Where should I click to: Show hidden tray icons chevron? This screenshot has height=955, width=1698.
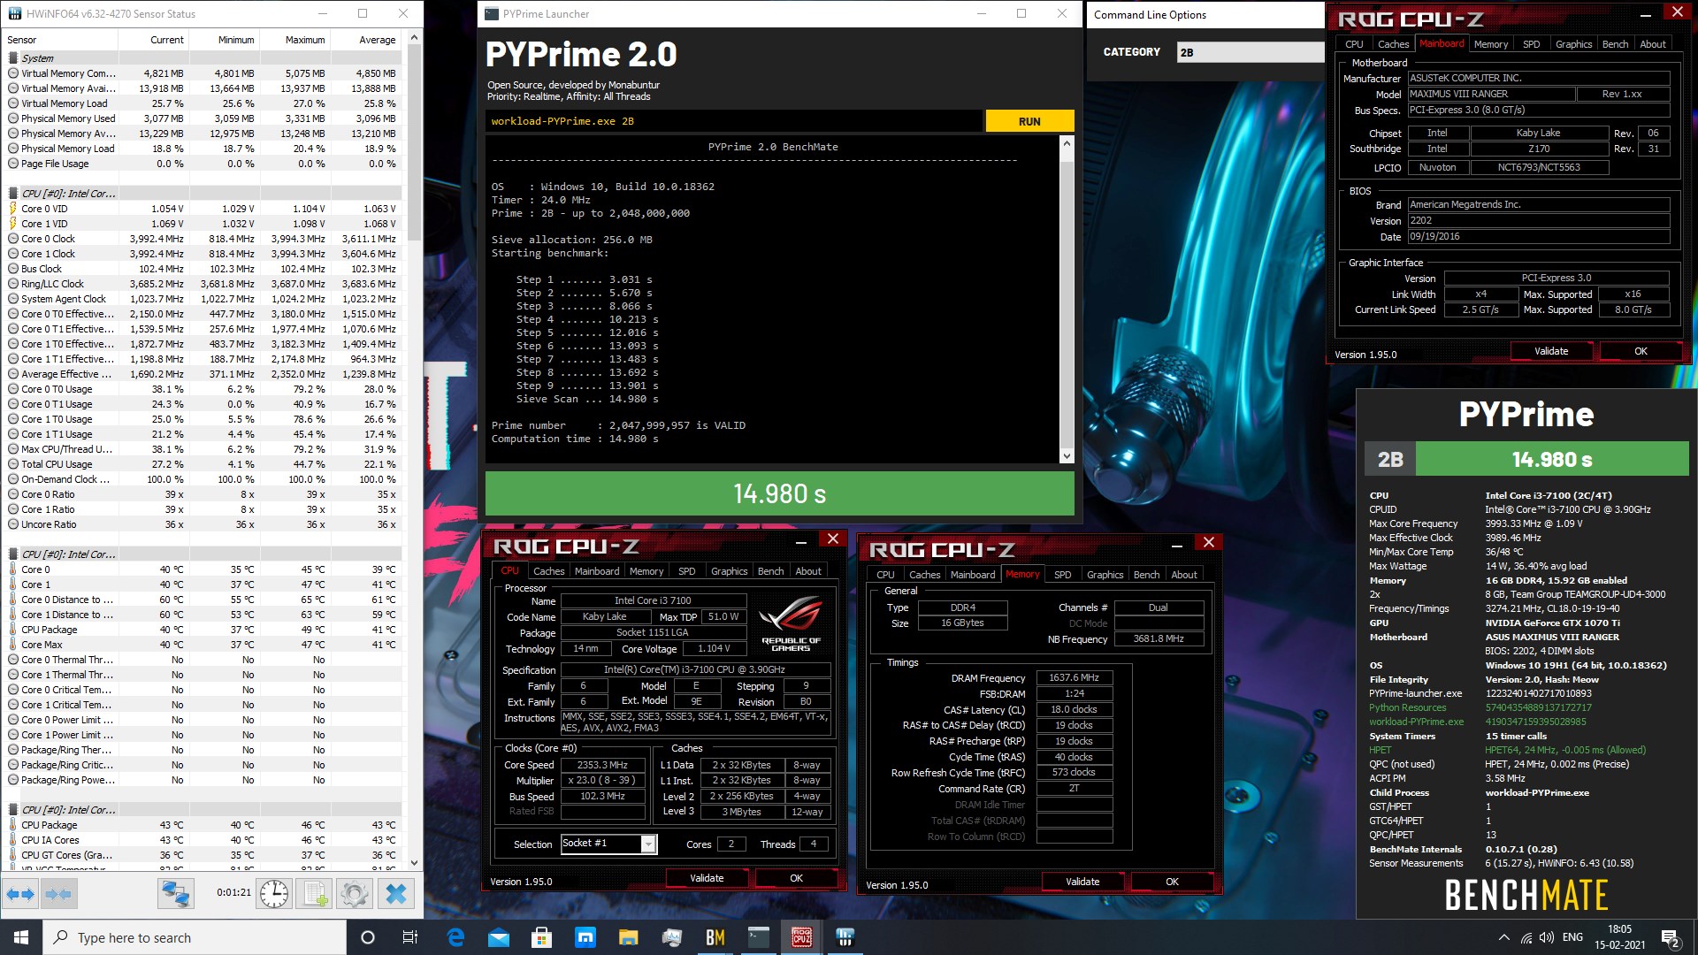[1503, 937]
